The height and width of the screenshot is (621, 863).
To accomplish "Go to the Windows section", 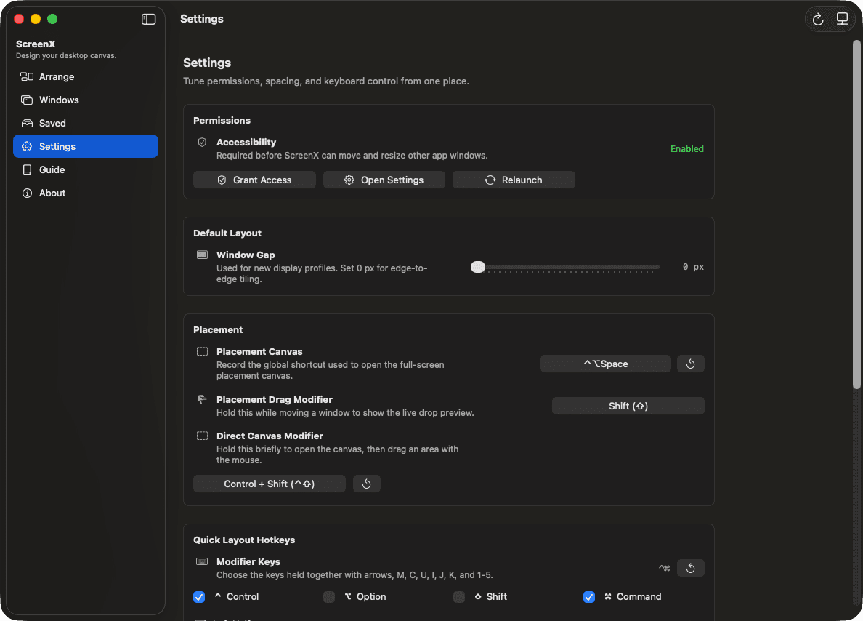I will (x=86, y=100).
